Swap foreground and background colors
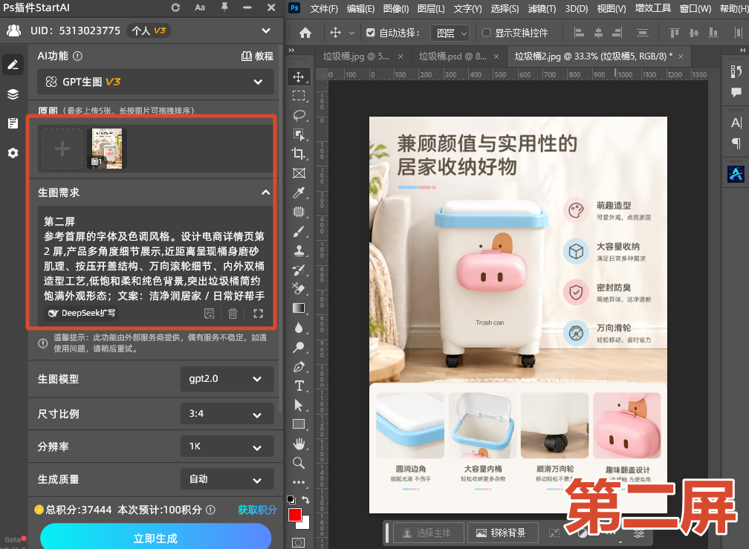Screen dimensions: 749x549 305,500
